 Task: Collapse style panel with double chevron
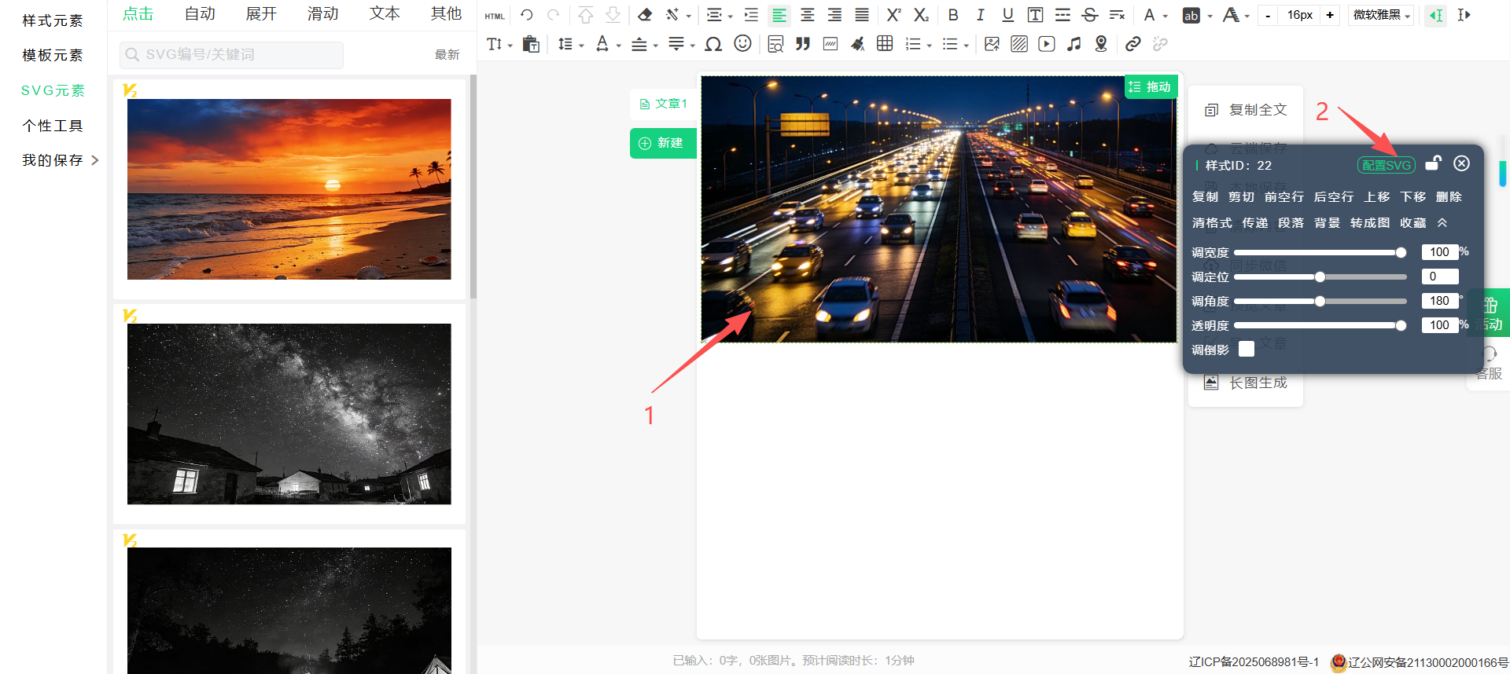click(1442, 223)
